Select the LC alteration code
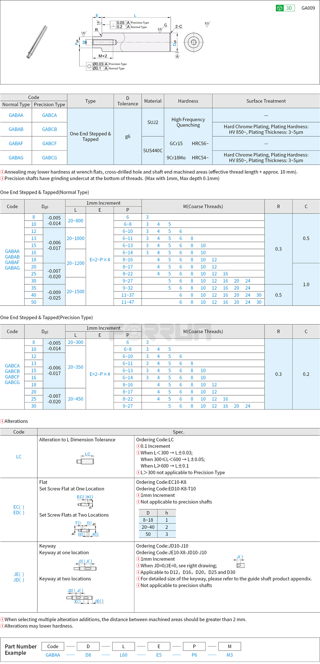320x664 pixels. pos(19,457)
